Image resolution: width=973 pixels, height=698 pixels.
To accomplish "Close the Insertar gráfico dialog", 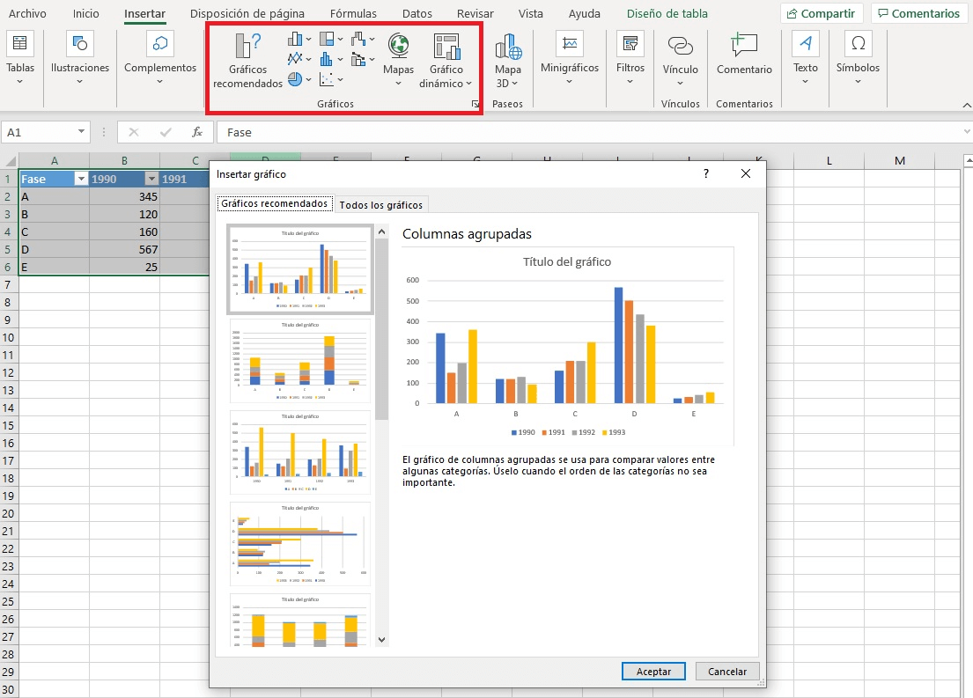I will [x=746, y=173].
